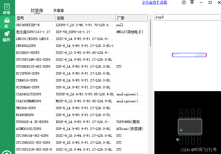
Task: Click the TSSOP-8_L4.4-W3.0 package cell
Action: (x=85, y=94)
